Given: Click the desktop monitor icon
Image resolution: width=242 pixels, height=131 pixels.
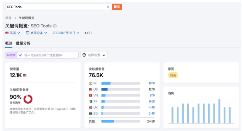Looking at the screenshot, I should tap(28, 33).
